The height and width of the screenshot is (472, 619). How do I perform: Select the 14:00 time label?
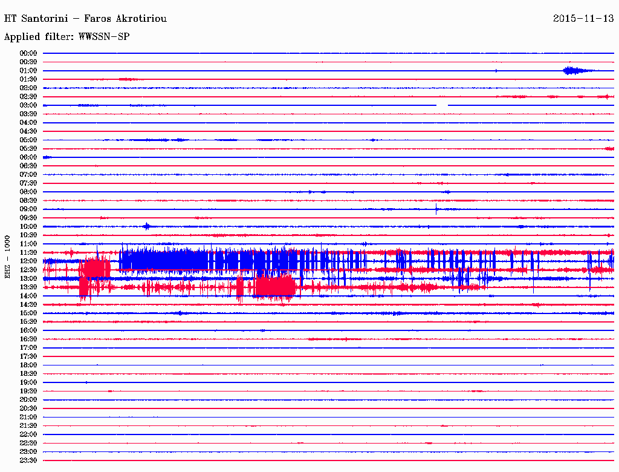click(x=28, y=296)
